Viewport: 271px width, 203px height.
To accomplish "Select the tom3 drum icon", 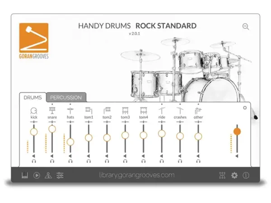I will pos(125,111).
